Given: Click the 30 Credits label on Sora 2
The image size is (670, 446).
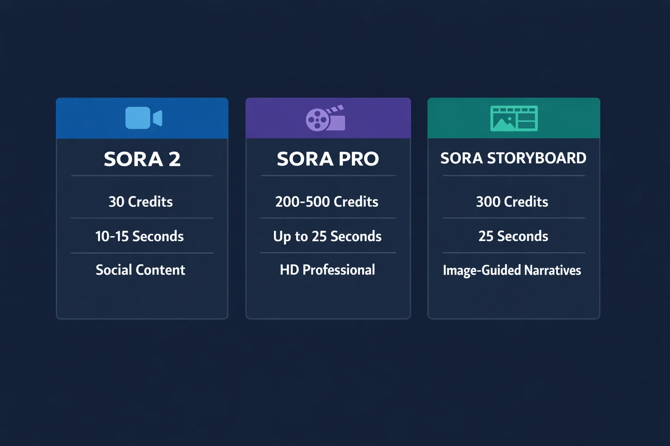Looking at the screenshot, I should (140, 201).
